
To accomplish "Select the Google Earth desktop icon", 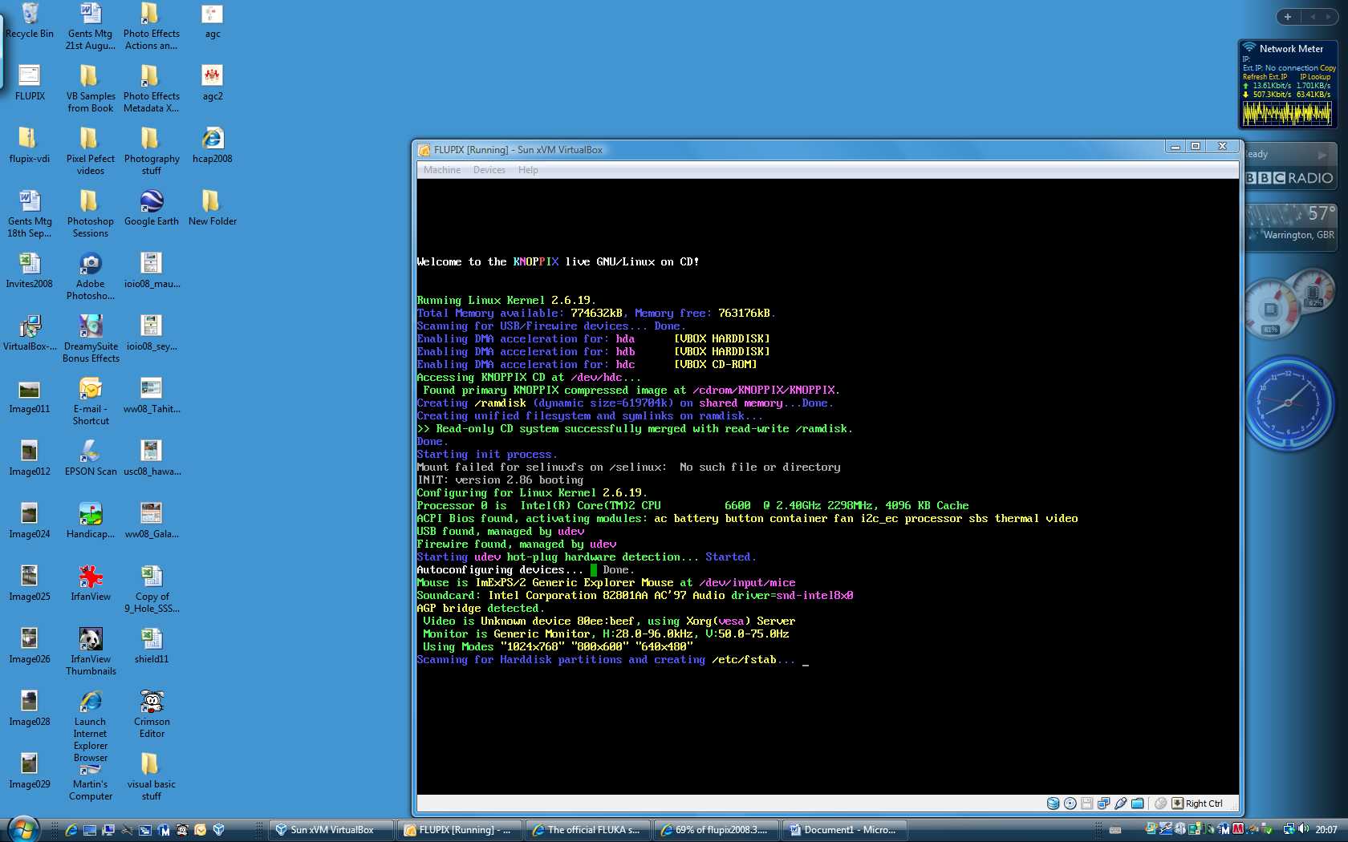I will pyautogui.click(x=152, y=208).
